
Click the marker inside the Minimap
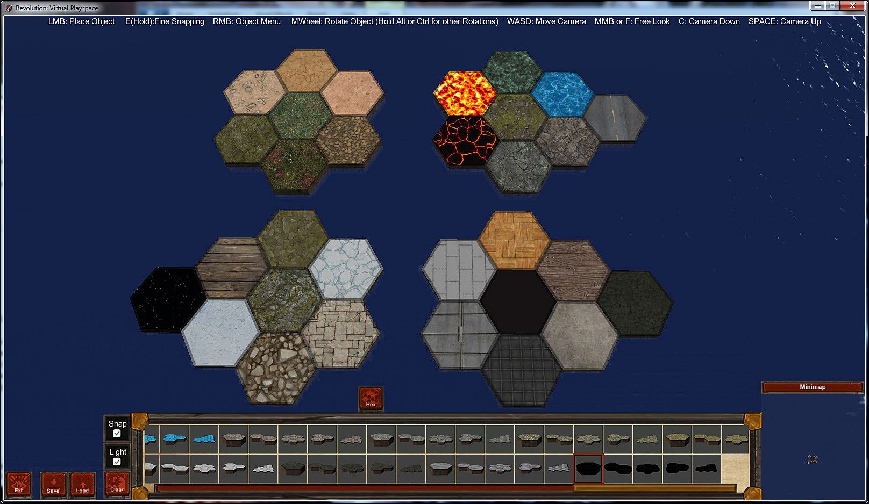point(813,459)
